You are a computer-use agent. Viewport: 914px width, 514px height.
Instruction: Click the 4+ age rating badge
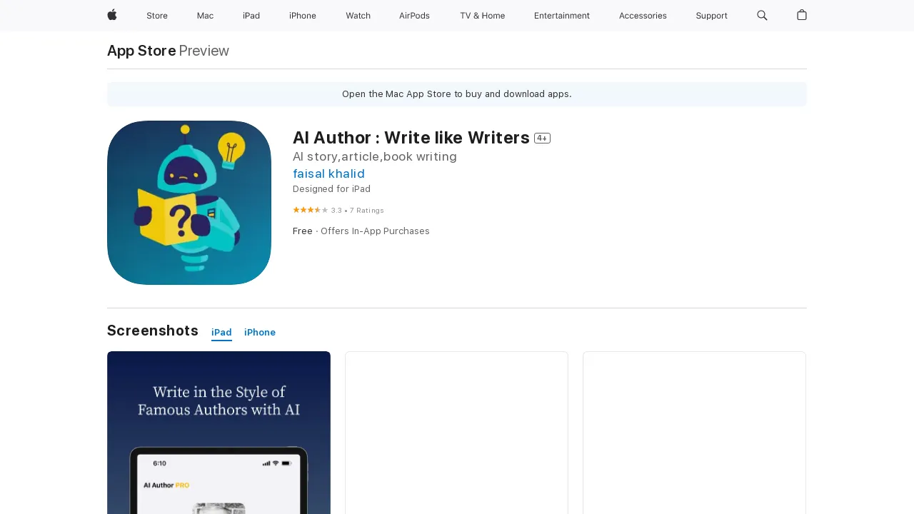[542, 138]
